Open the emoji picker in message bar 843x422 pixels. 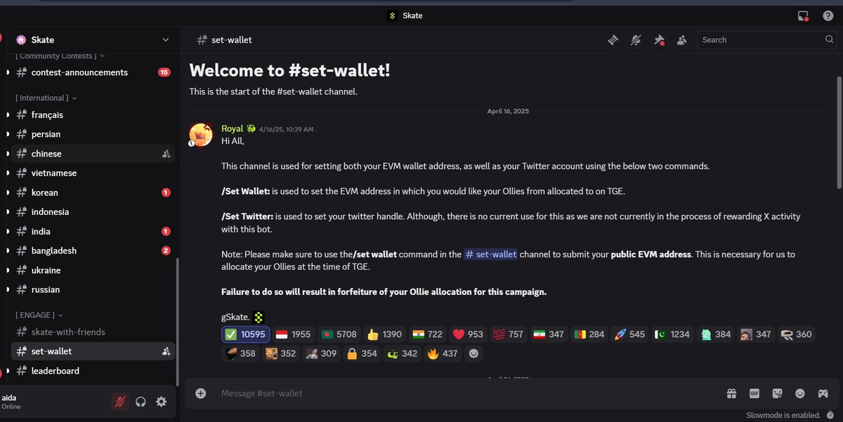(x=799, y=393)
